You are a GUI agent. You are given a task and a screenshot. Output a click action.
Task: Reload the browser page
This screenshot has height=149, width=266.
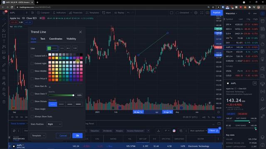tap(12, 7)
